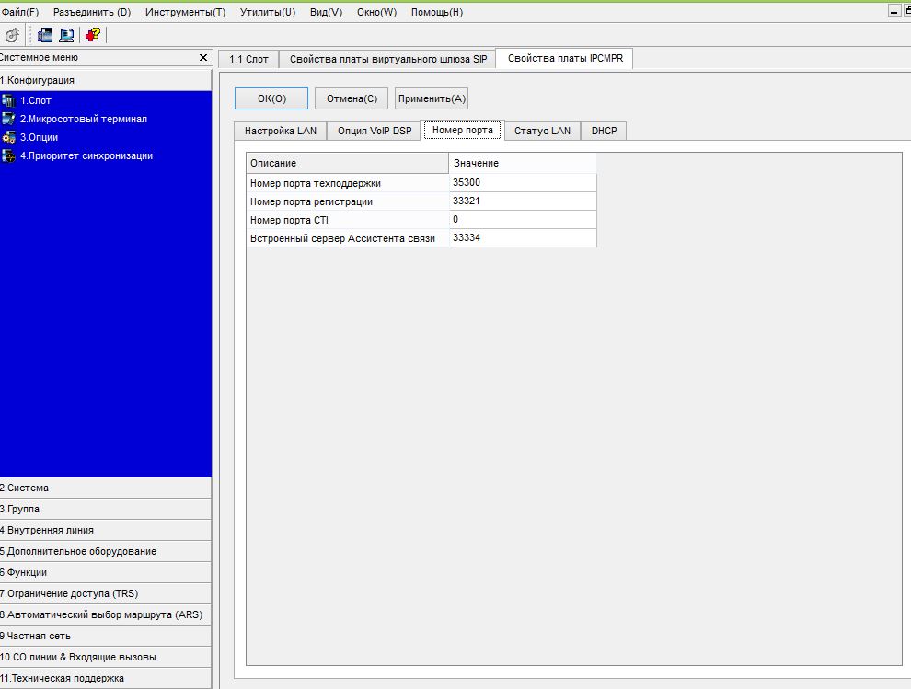Confirm with the OK(O) button
The width and height of the screenshot is (911, 689).
271,98
